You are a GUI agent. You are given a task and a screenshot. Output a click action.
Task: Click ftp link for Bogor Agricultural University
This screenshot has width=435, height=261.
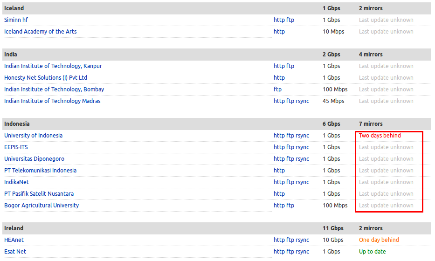[290, 206]
